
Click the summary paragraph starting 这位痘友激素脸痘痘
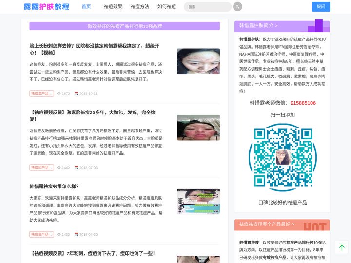click(96, 142)
